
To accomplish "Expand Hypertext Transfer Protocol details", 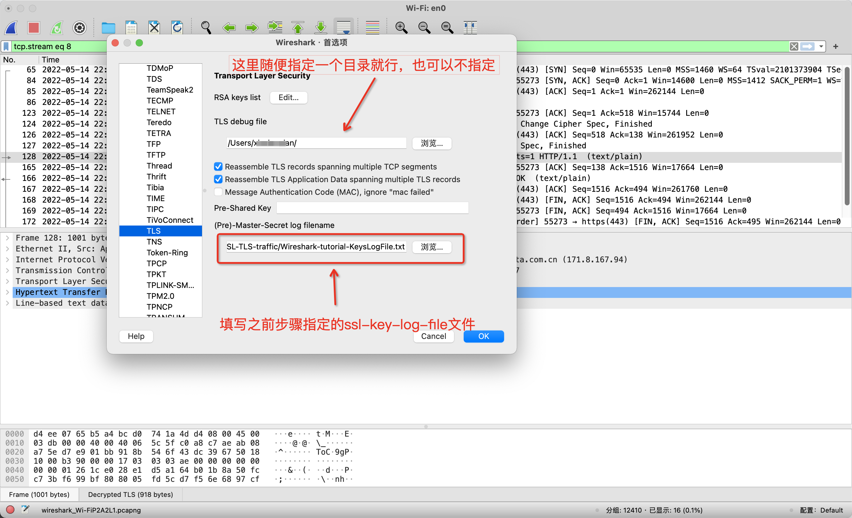I will (8, 292).
